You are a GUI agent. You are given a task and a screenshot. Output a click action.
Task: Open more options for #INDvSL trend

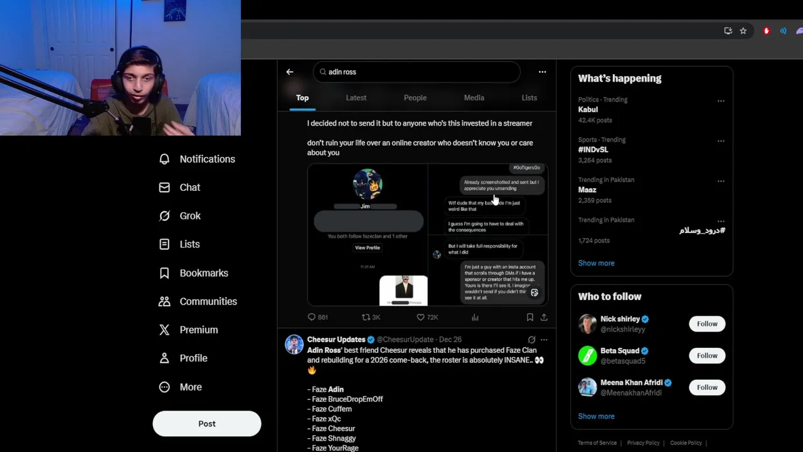pos(721,141)
